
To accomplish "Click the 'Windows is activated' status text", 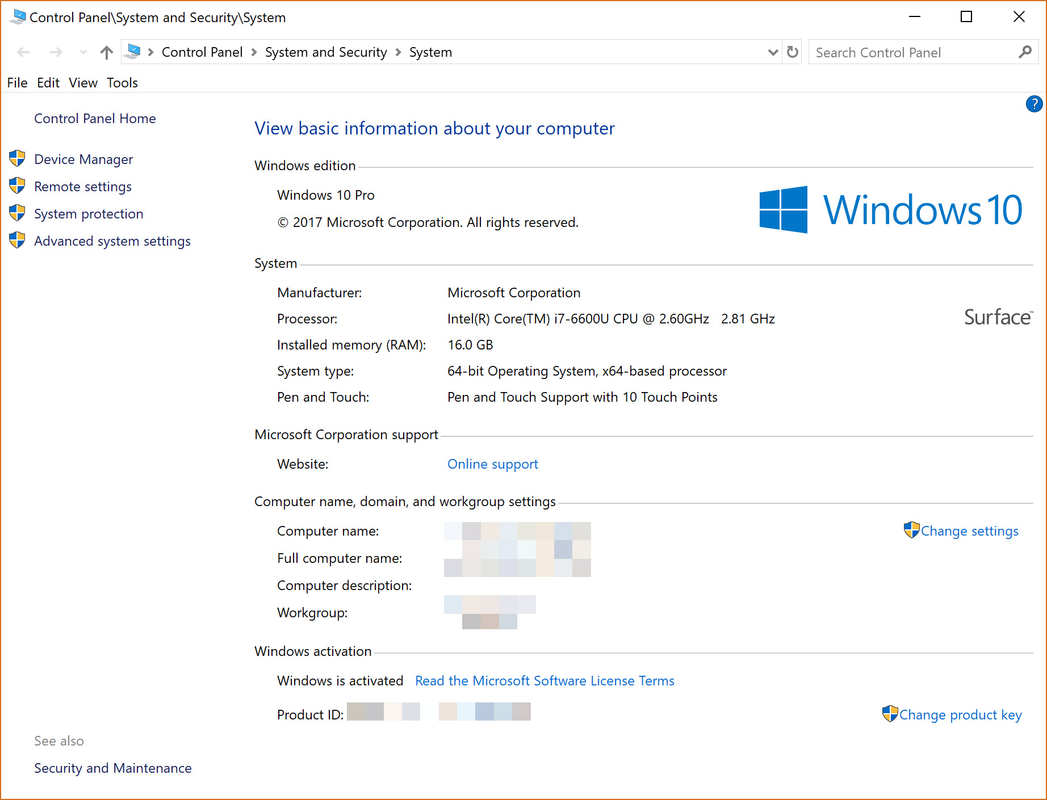I will [340, 680].
